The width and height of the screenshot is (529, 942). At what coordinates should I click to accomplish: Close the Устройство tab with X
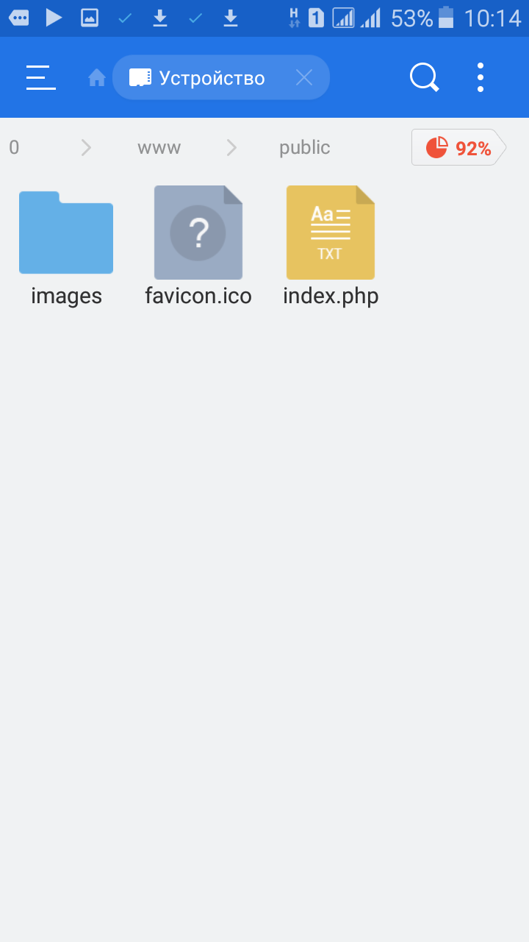click(x=303, y=77)
